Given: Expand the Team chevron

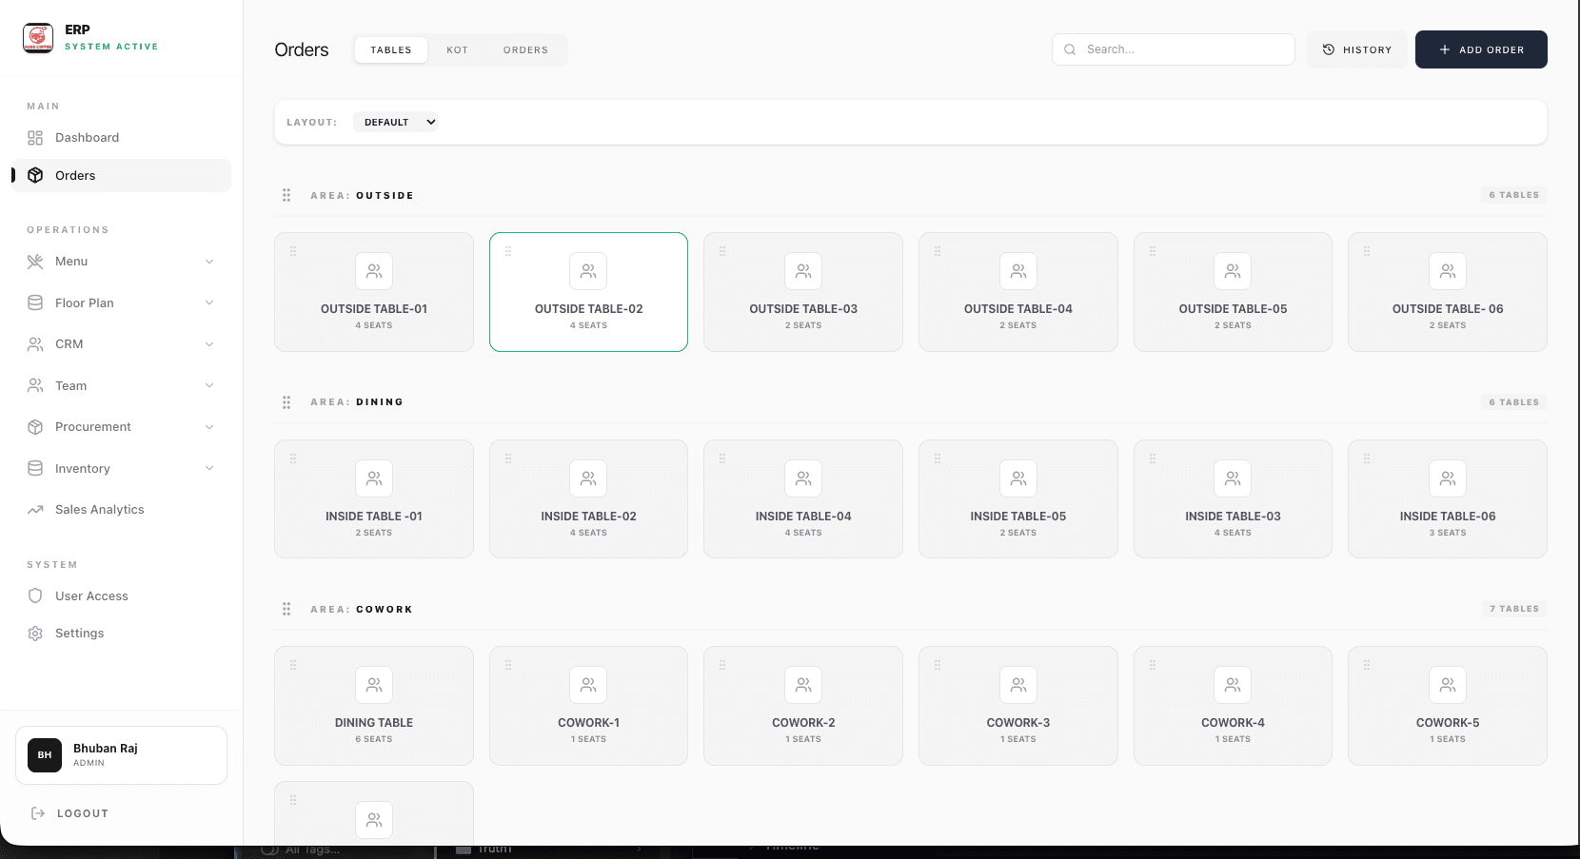Looking at the screenshot, I should [x=209, y=385].
